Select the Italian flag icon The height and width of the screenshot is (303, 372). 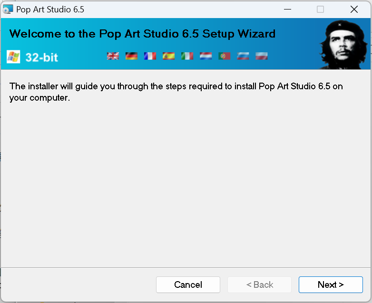click(x=187, y=56)
